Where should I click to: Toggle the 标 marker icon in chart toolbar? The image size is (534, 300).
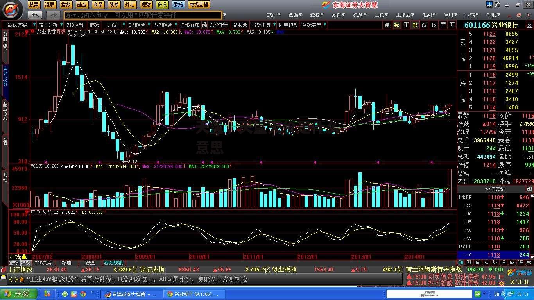click(396, 25)
